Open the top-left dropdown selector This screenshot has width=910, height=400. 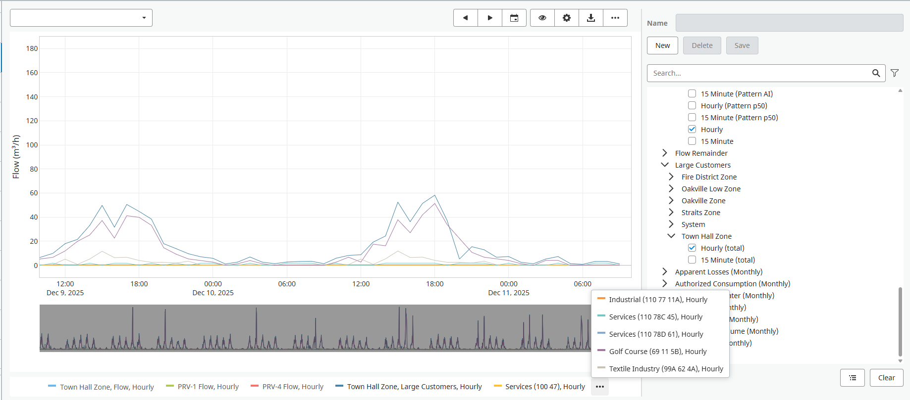tap(81, 18)
